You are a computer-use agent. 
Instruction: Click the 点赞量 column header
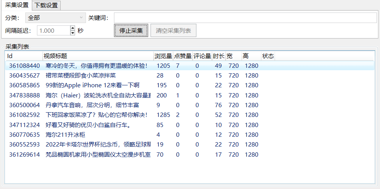tap(182, 56)
